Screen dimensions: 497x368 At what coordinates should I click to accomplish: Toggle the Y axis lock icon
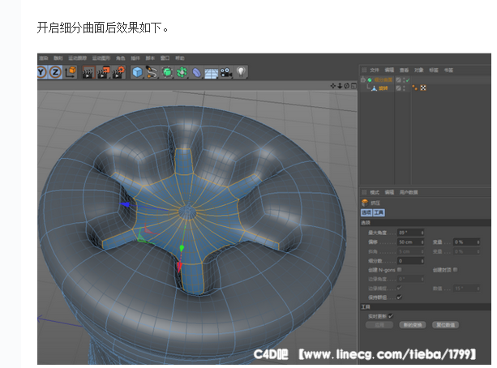pos(42,72)
